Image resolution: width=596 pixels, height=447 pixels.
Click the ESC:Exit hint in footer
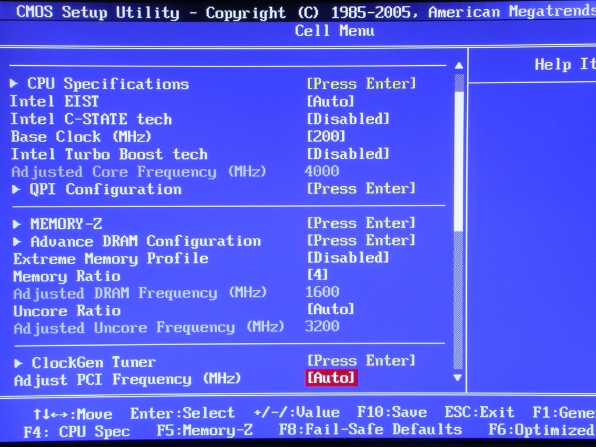[x=480, y=412]
